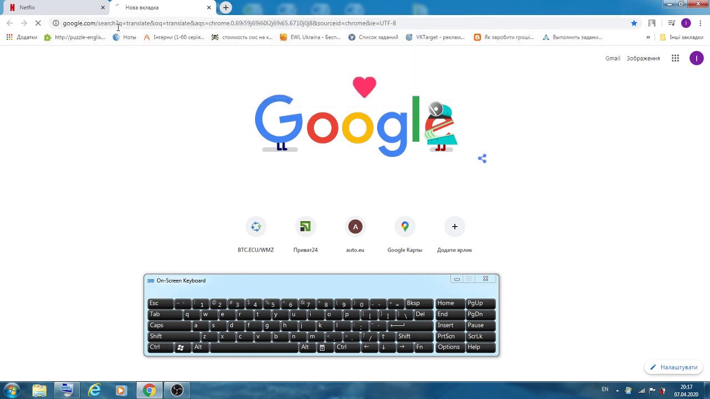Click the Google doodle logo
The width and height of the screenshot is (710, 399).
355,117
